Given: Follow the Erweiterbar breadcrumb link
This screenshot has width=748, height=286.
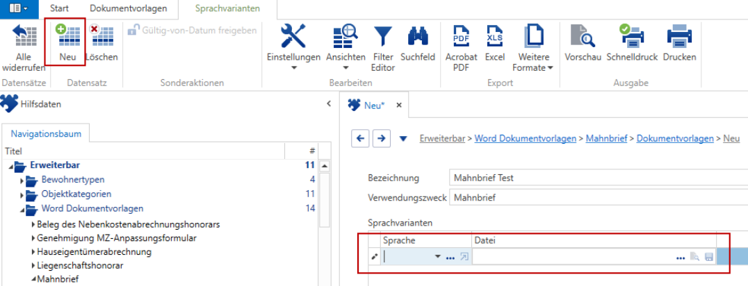Looking at the screenshot, I should point(442,139).
